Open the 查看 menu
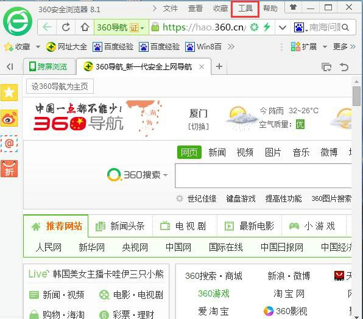Screen dimensions: 363x319 pos(195,9)
